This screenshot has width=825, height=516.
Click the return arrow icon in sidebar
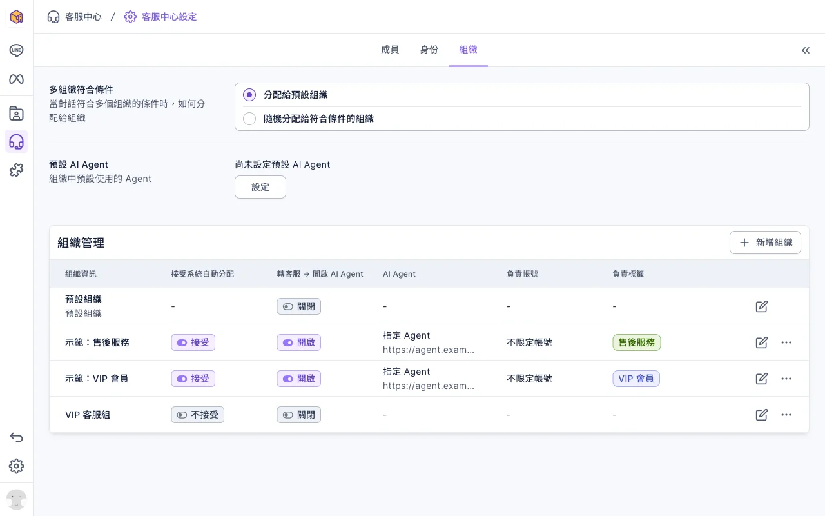click(x=17, y=438)
